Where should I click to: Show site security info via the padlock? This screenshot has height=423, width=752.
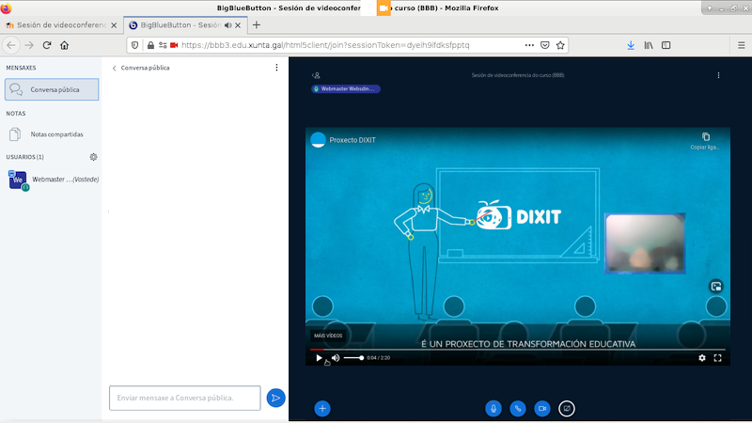coord(150,45)
